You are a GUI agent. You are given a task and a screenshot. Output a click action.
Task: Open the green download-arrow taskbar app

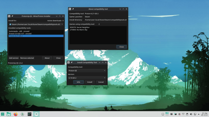tap(23, 114)
